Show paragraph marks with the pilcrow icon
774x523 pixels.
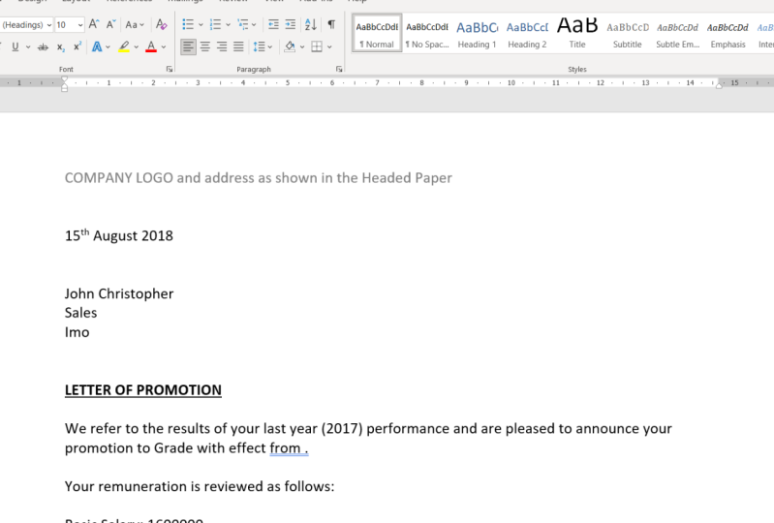[x=331, y=24]
